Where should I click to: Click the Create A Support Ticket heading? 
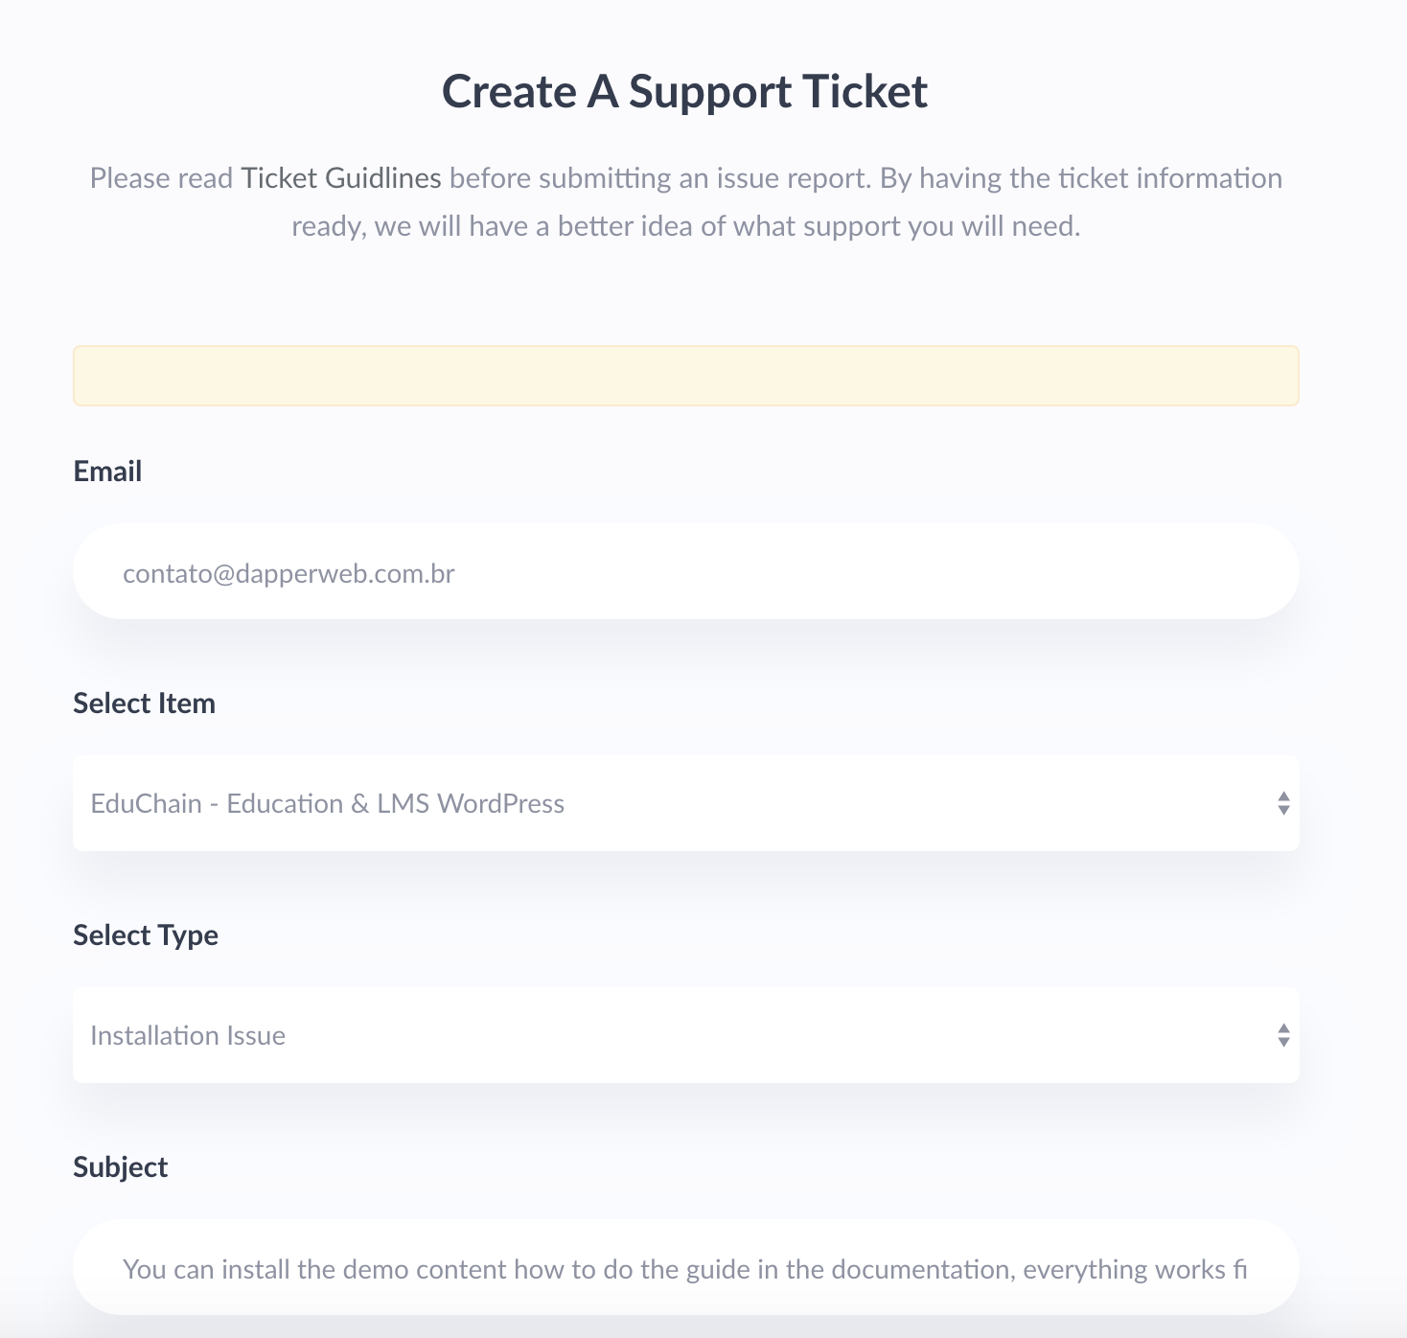pyautogui.click(x=684, y=92)
